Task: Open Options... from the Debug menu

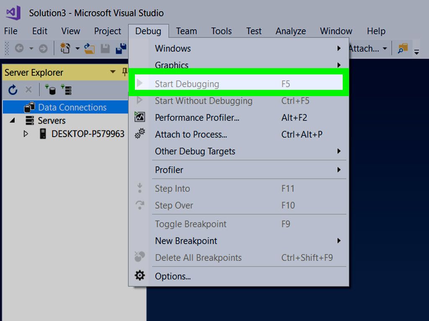Action: 238,276
